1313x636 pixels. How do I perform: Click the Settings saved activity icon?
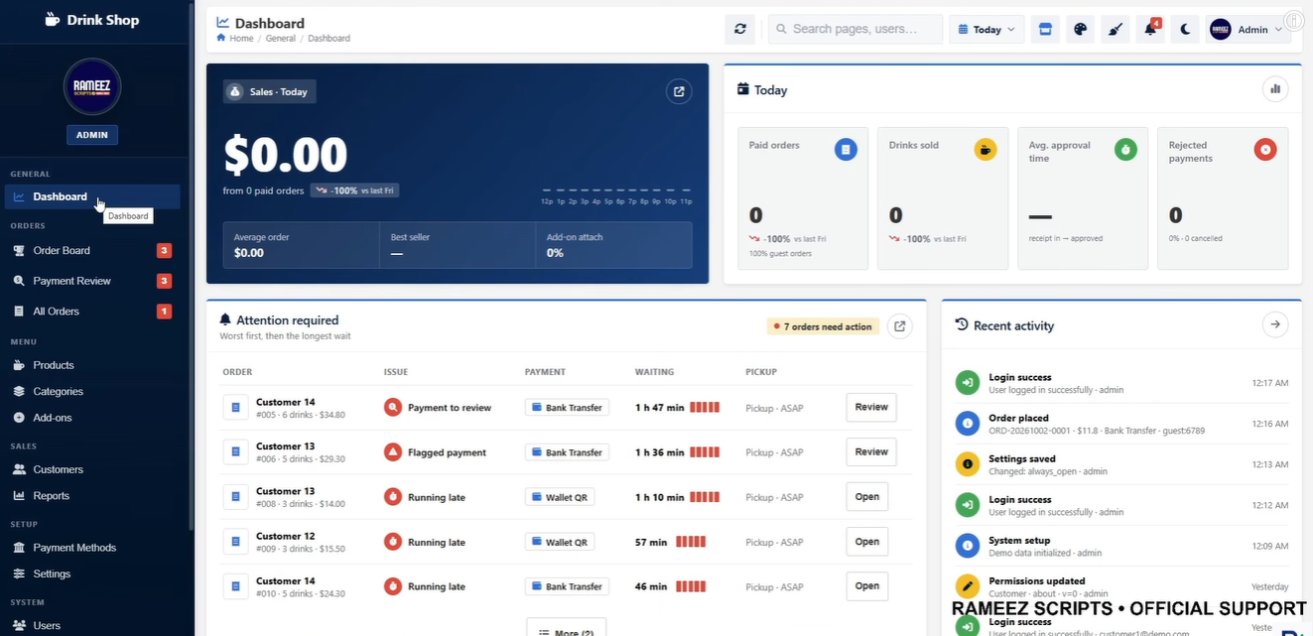[967, 463]
